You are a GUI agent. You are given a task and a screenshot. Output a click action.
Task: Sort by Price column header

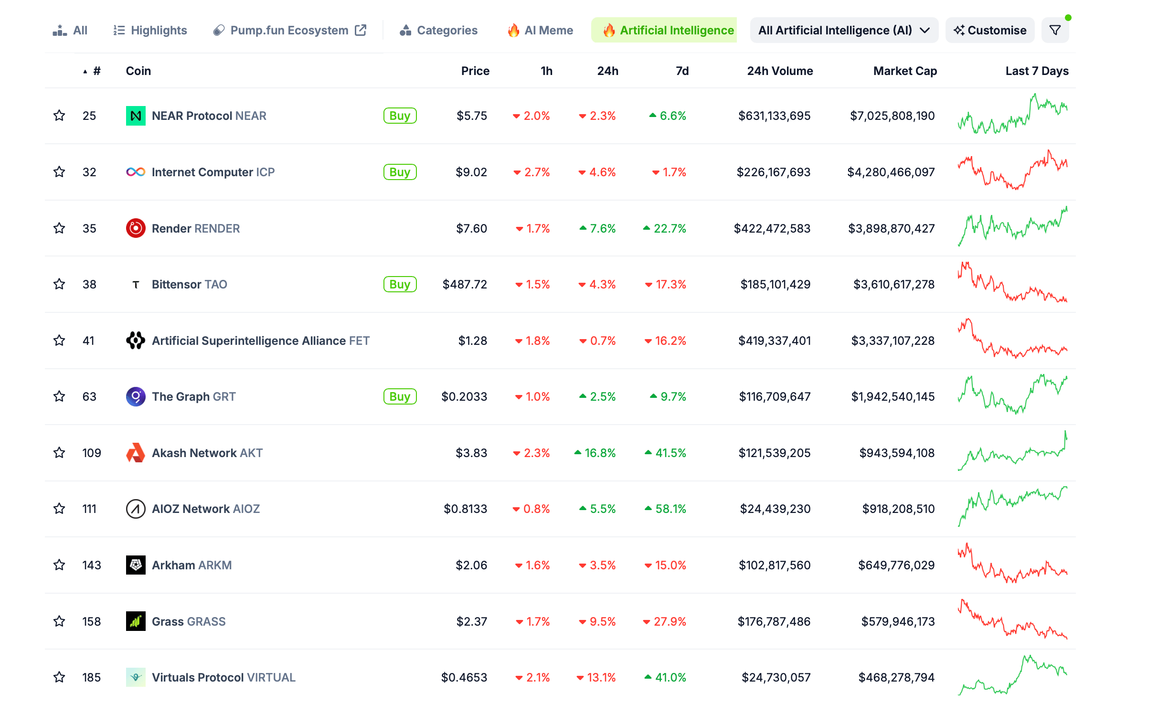pyautogui.click(x=475, y=71)
